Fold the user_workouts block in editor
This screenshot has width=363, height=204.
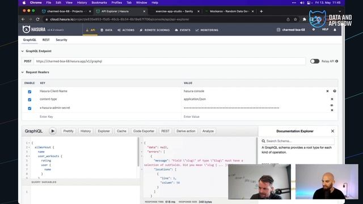point(29,156)
